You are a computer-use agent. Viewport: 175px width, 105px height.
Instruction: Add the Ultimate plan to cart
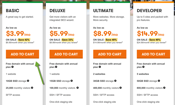[110, 54]
